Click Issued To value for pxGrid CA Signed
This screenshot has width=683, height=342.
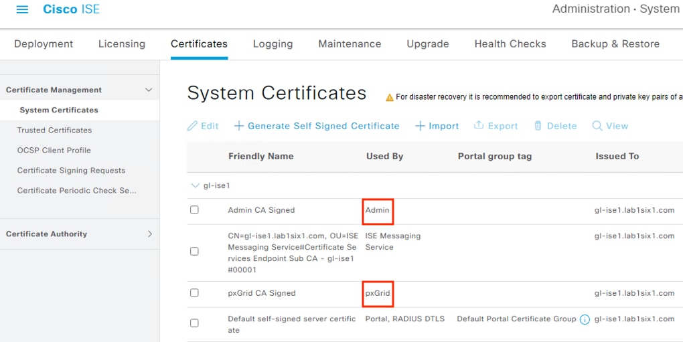click(634, 293)
